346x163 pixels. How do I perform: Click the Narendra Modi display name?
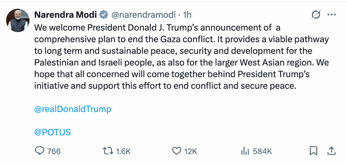66,14
